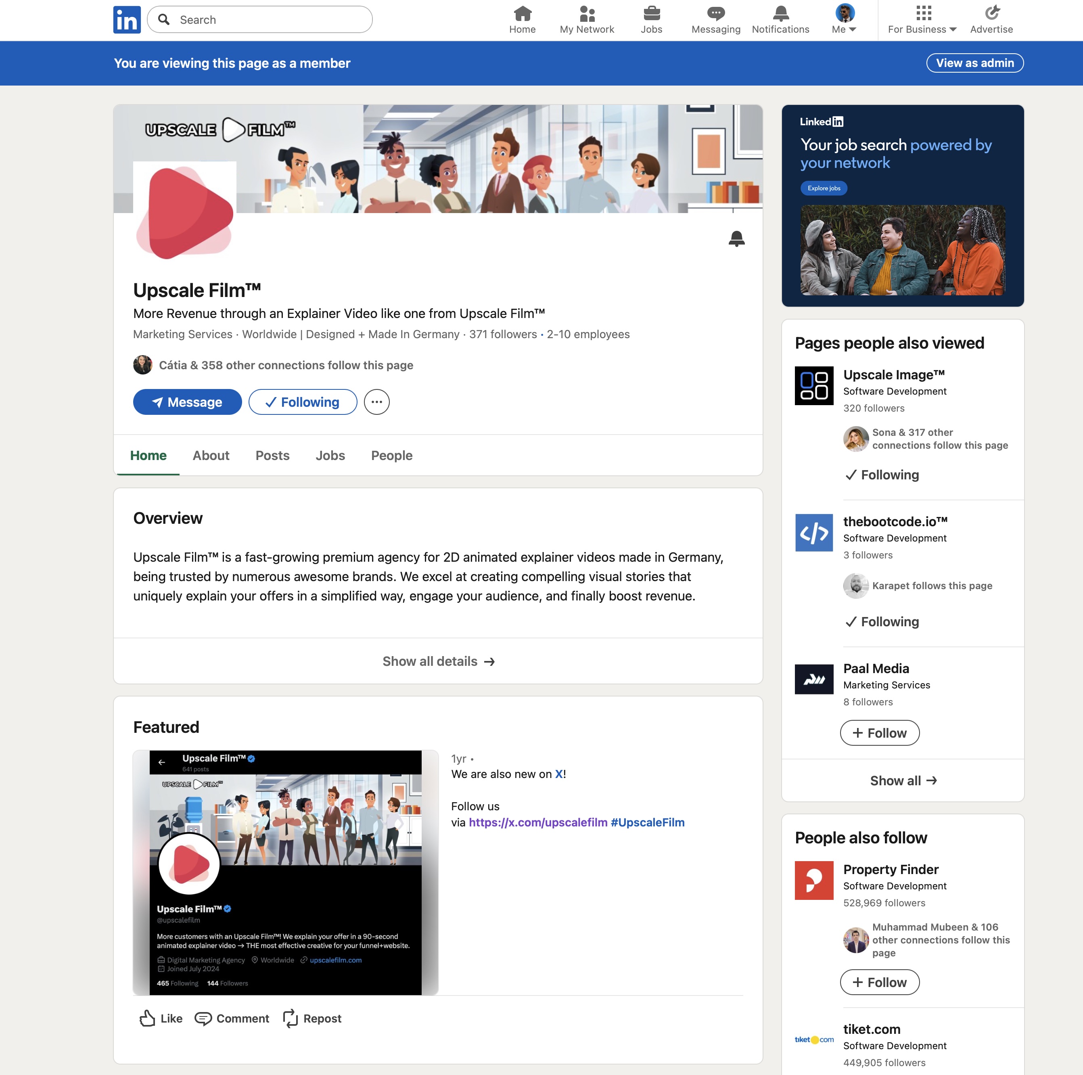
Task: Switch to the About tab
Action: tap(211, 455)
